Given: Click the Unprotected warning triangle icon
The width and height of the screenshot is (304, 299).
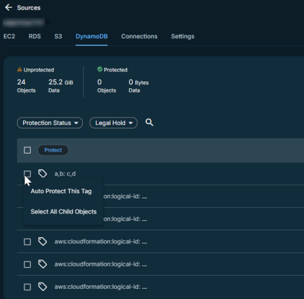Looking at the screenshot, I should click(x=20, y=69).
